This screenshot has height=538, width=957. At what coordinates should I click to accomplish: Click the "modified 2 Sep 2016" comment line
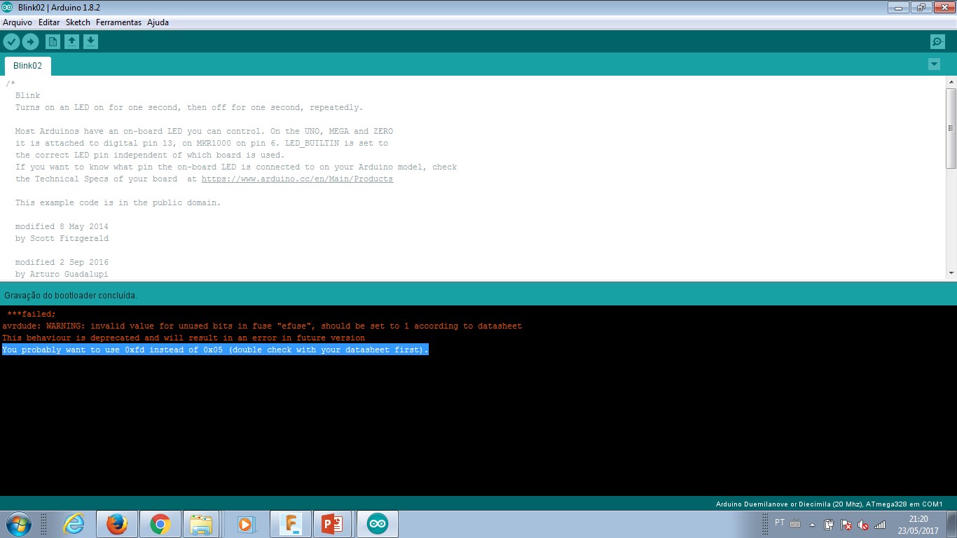[x=62, y=262]
